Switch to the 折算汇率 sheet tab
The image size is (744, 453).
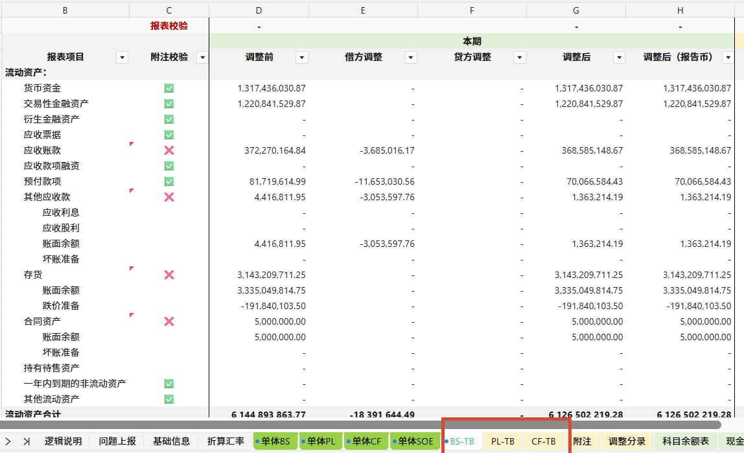pos(226,441)
